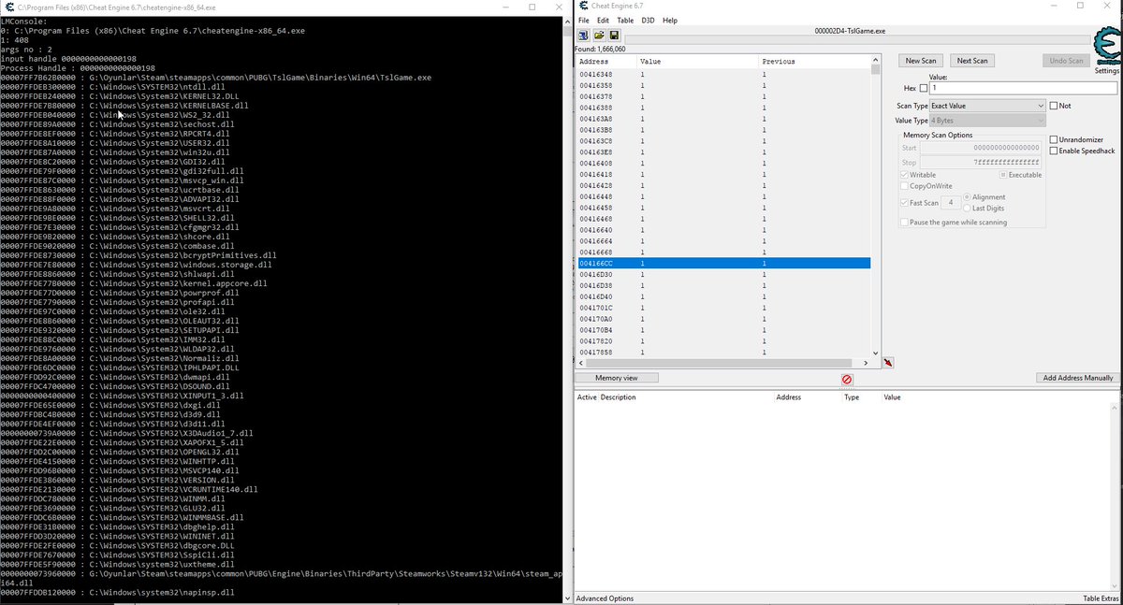Check Pause the game while scanning

(x=904, y=223)
